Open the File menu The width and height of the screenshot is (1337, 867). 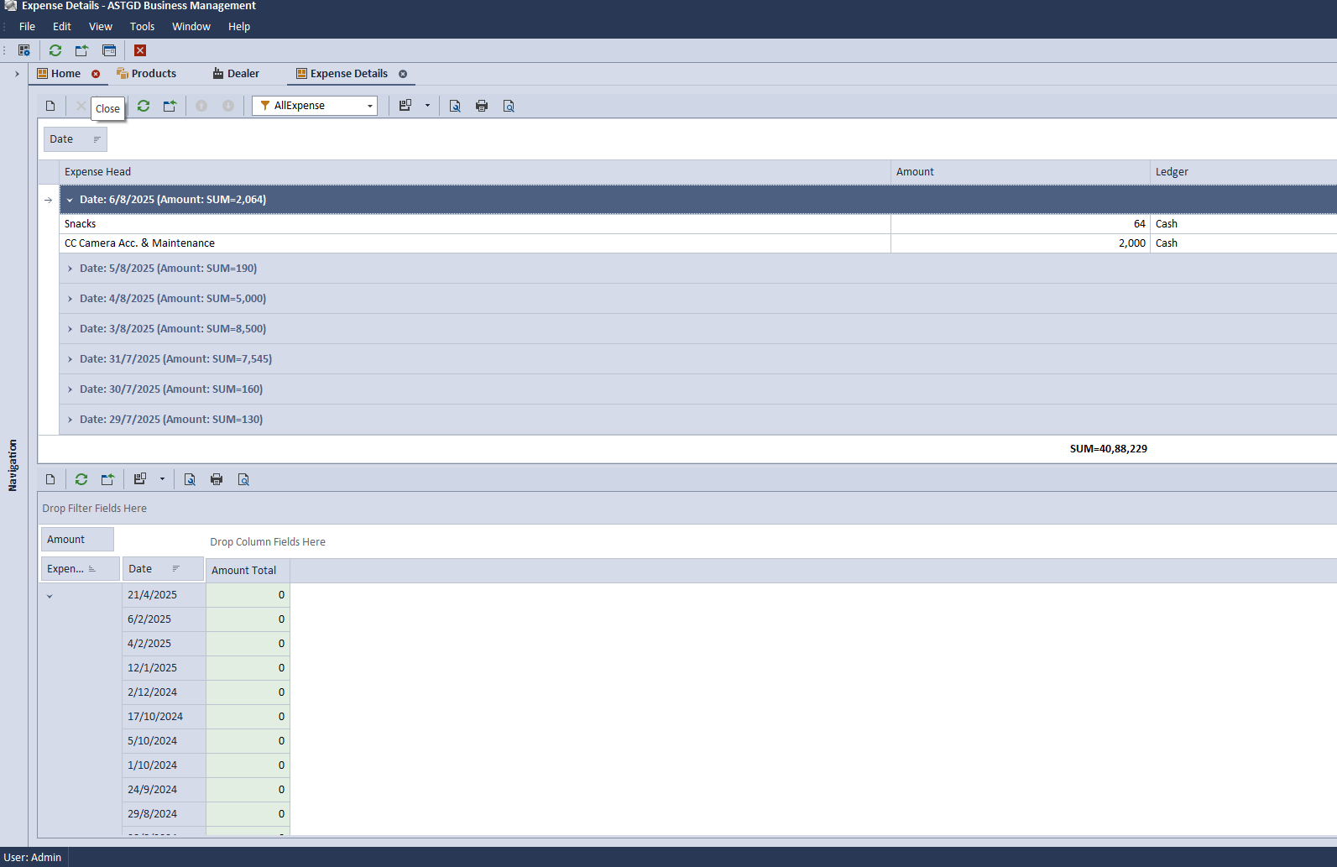pos(27,27)
